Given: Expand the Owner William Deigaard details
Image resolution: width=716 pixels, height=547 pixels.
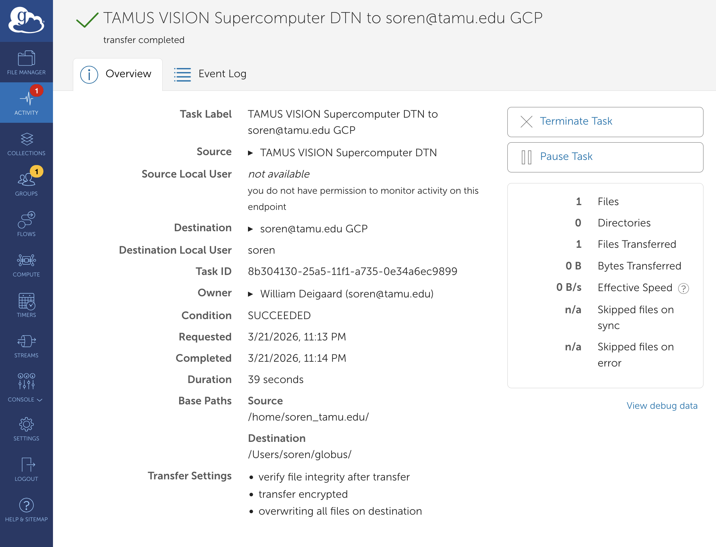Looking at the screenshot, I should click(251, 294).
